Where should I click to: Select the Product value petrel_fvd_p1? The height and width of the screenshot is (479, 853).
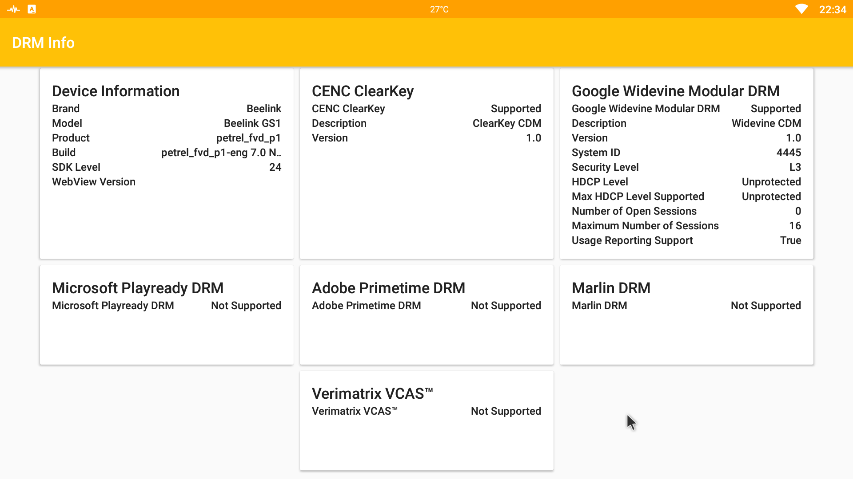click(248, 138)
